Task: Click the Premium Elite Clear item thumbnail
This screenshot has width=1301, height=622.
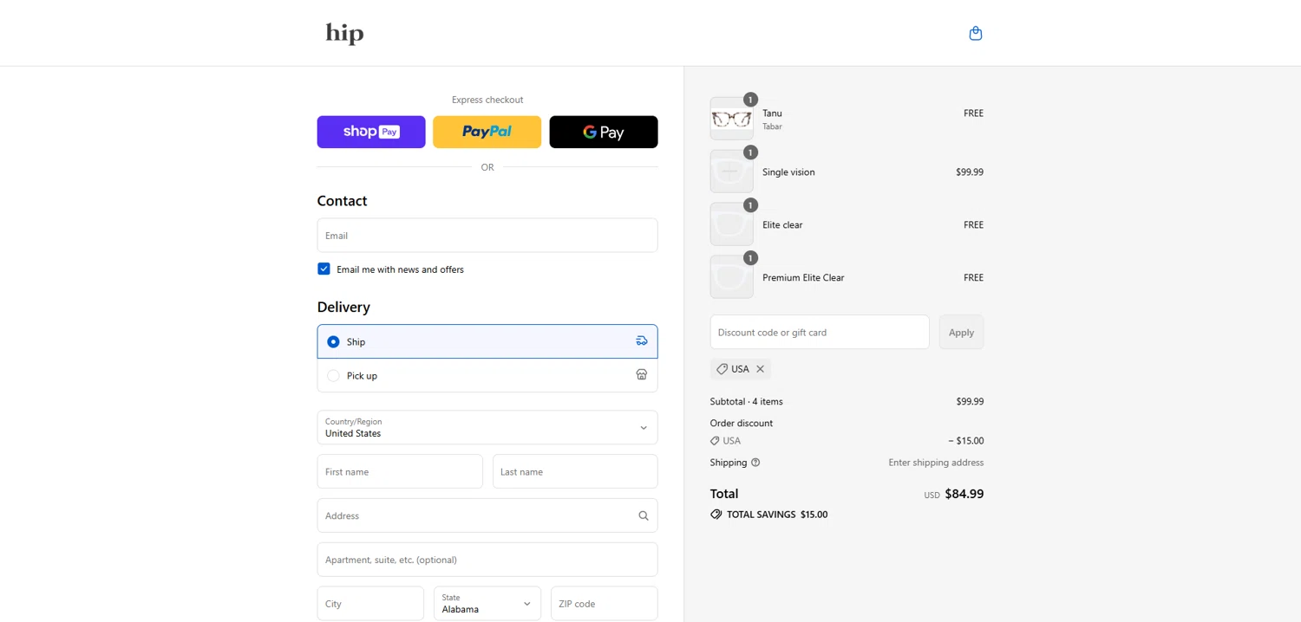Action: coord(731,277)
